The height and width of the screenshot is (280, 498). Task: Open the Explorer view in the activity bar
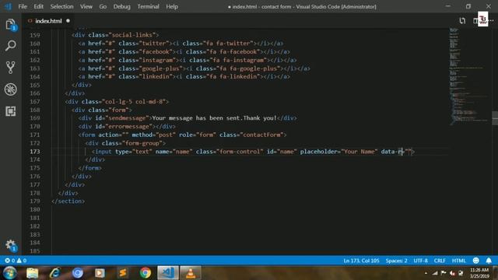pyautogui.click(x=10, y=24)
